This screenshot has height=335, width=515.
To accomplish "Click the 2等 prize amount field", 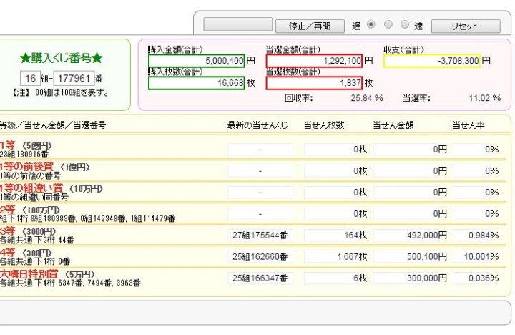I will click(411, 214).
